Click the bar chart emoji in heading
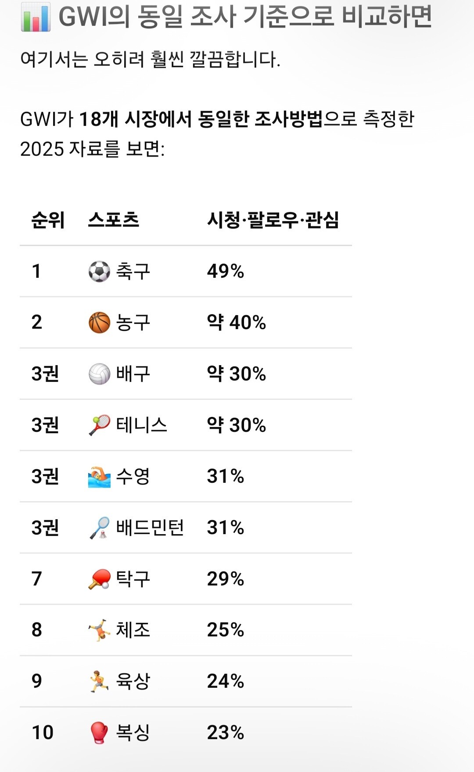Screen dimensions: 474x772 point(36,17)
